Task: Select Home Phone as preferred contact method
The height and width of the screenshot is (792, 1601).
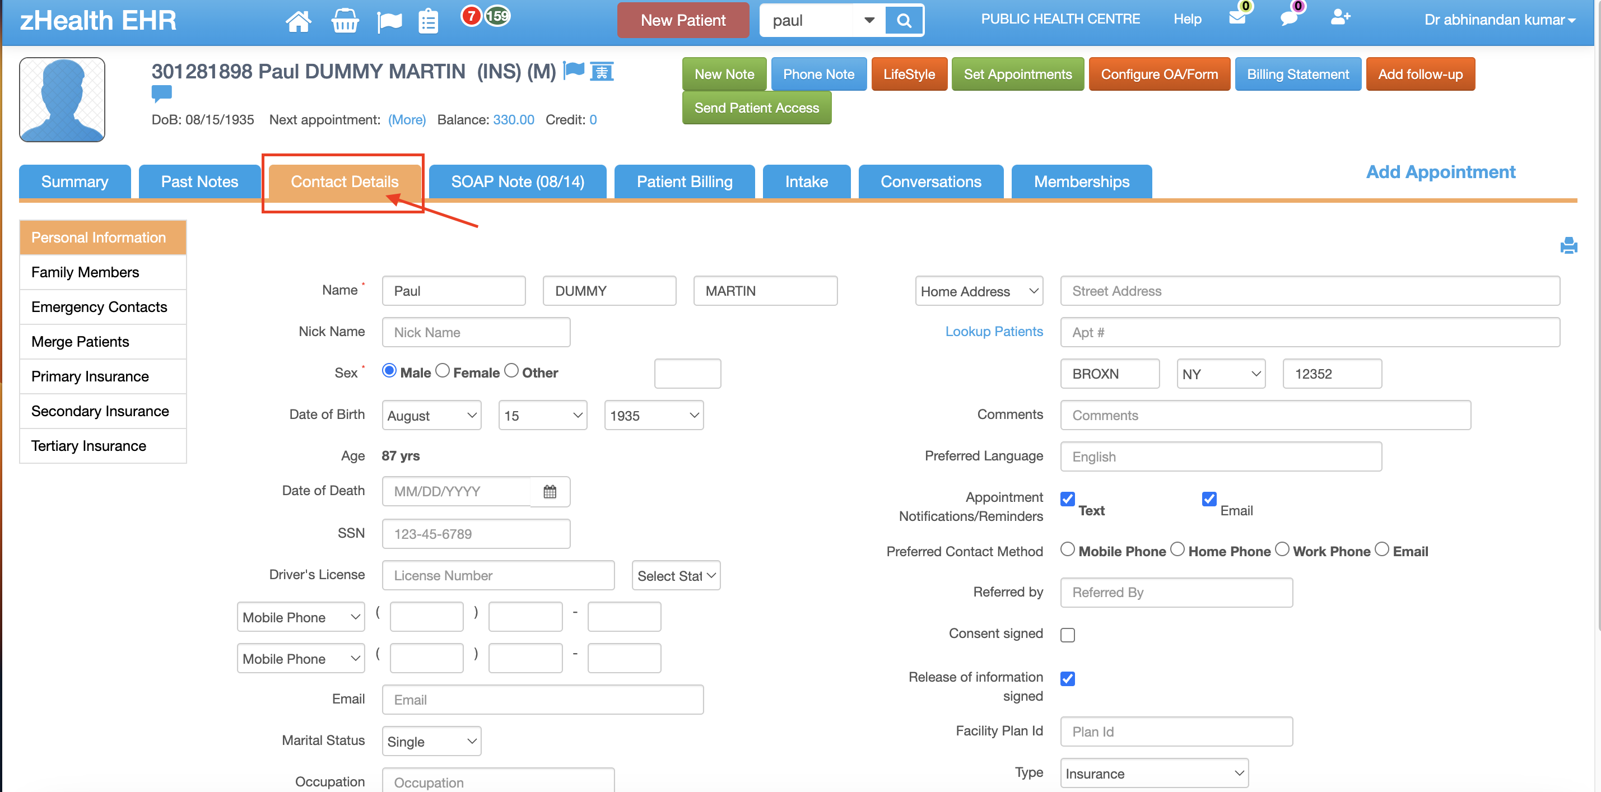Action: coord(1177,549)
